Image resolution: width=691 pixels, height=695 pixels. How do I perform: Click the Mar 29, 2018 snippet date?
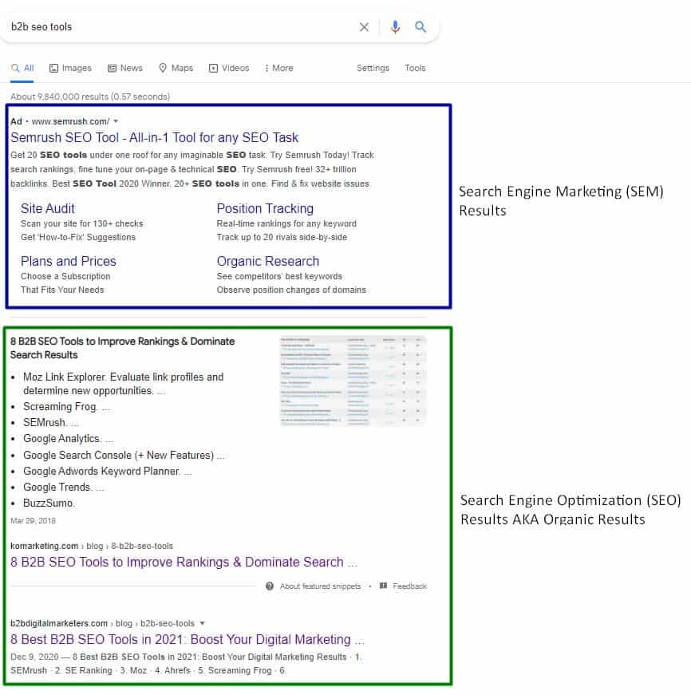coord(34,520)
